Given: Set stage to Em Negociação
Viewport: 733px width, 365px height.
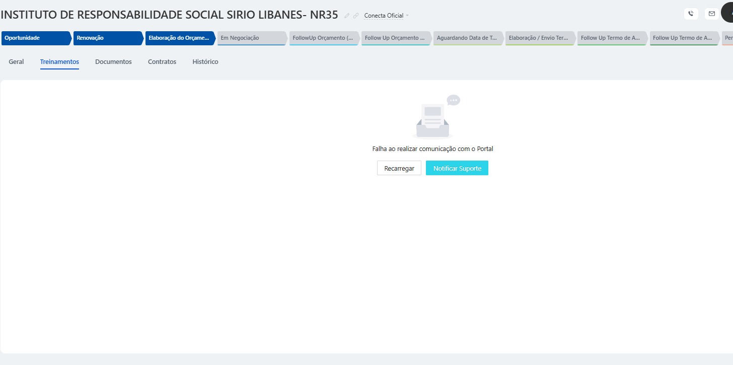Looking at the screenshot, I should (251, 38).
